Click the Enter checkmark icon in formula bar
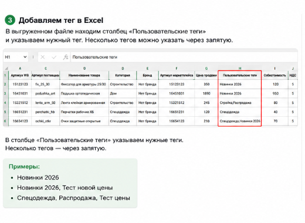Screen dimensions: 305x223 tap(54, 57)
